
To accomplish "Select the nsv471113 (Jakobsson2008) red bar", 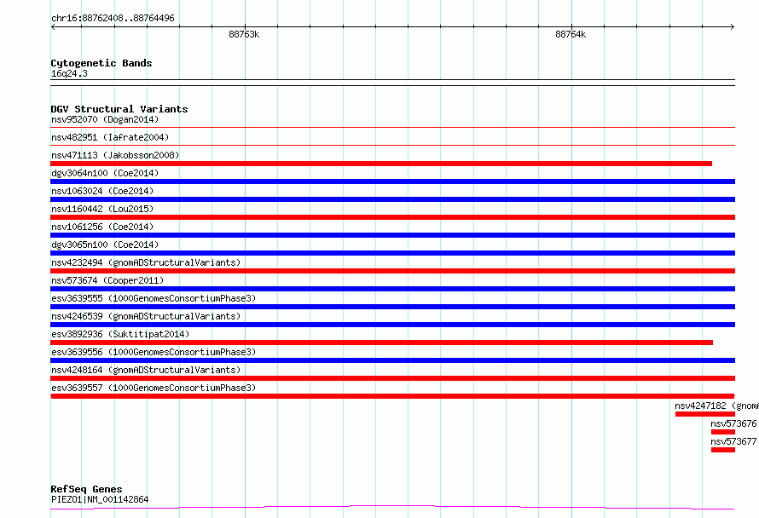I will click(381, 164).
